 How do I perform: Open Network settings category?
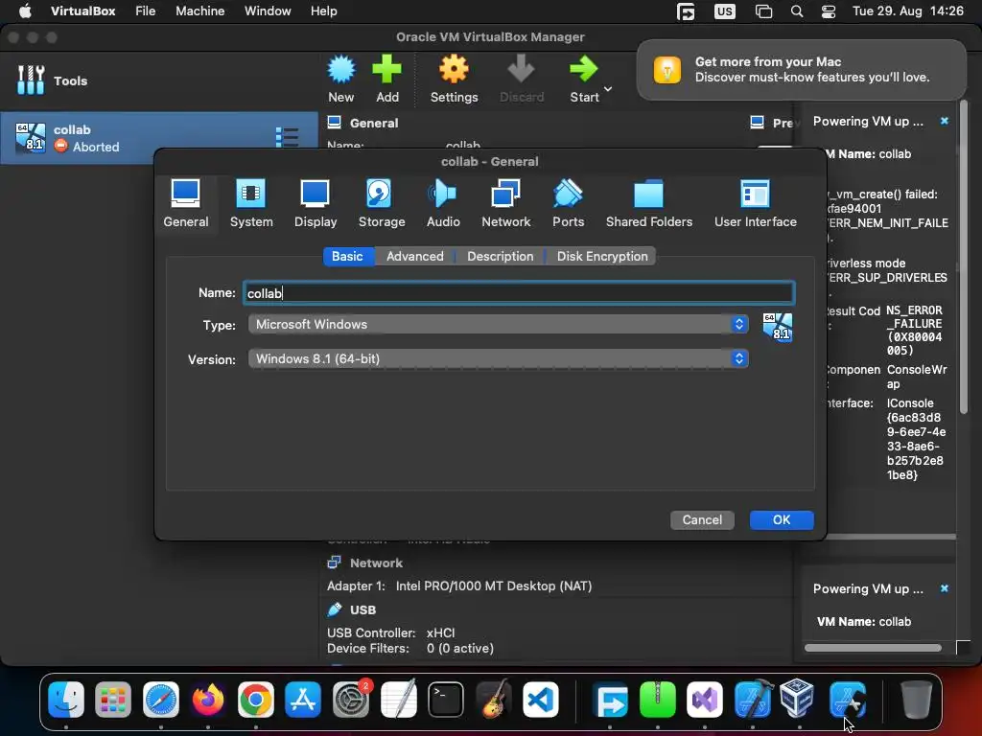(505, 203)
